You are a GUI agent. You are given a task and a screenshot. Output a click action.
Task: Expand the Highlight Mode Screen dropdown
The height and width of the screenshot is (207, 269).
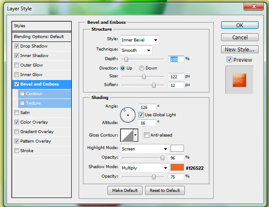144,149
